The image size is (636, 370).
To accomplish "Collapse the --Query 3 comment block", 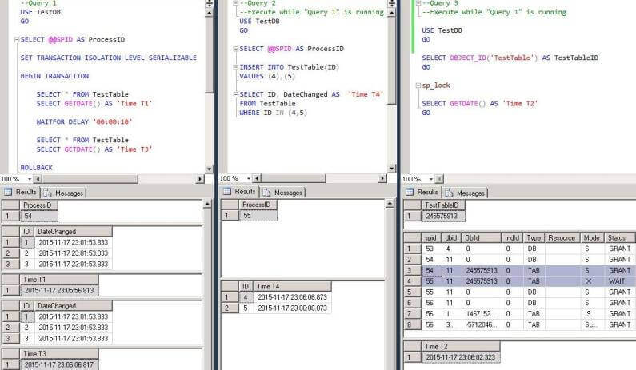I will [418, 3].
